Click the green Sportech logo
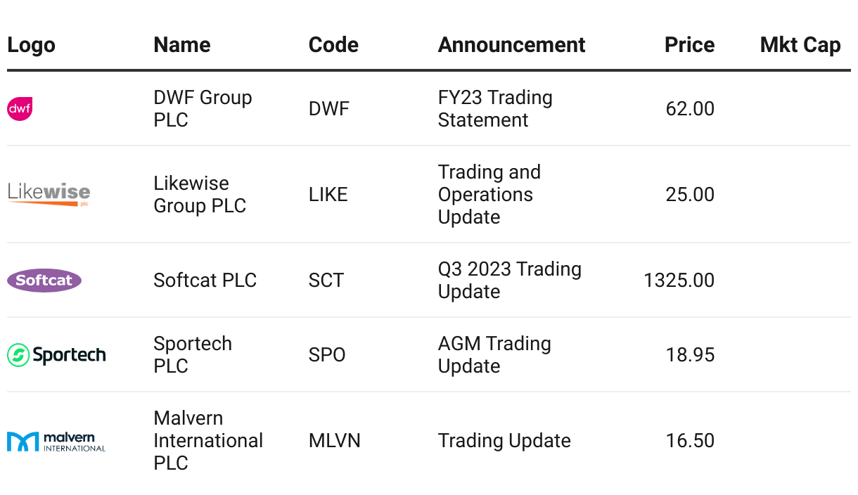 (56, 355)
